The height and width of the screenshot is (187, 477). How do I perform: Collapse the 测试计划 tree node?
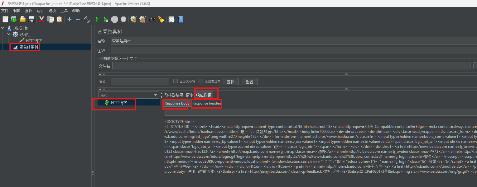[x=3, y=28]
